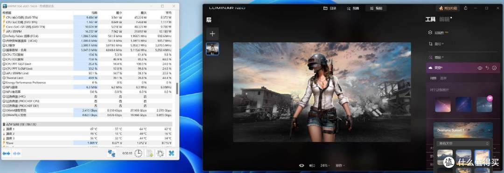The image size is (504, 173).
Task: Choose the third sky suggestion with cart badge
Action: coord(484,105)
